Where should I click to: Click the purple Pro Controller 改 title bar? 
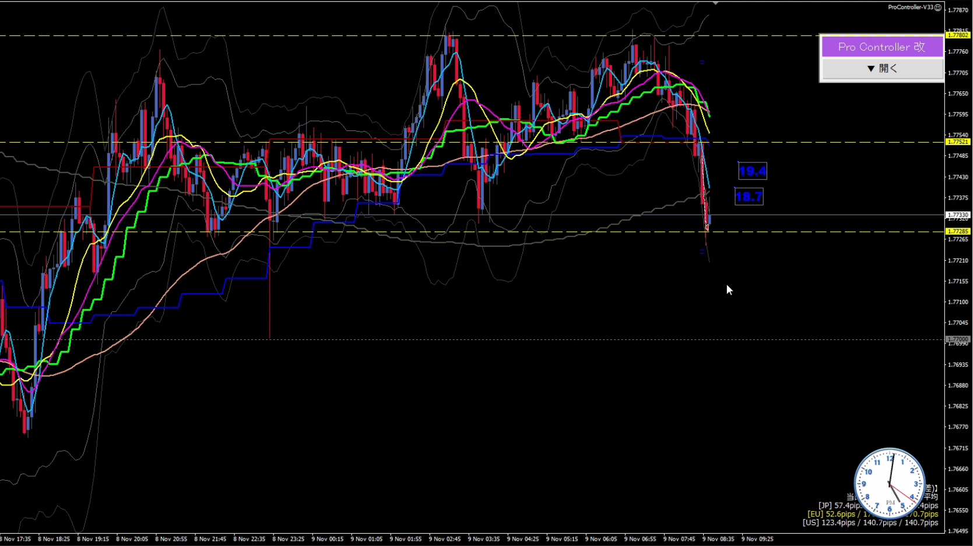[x=882, y=47]
